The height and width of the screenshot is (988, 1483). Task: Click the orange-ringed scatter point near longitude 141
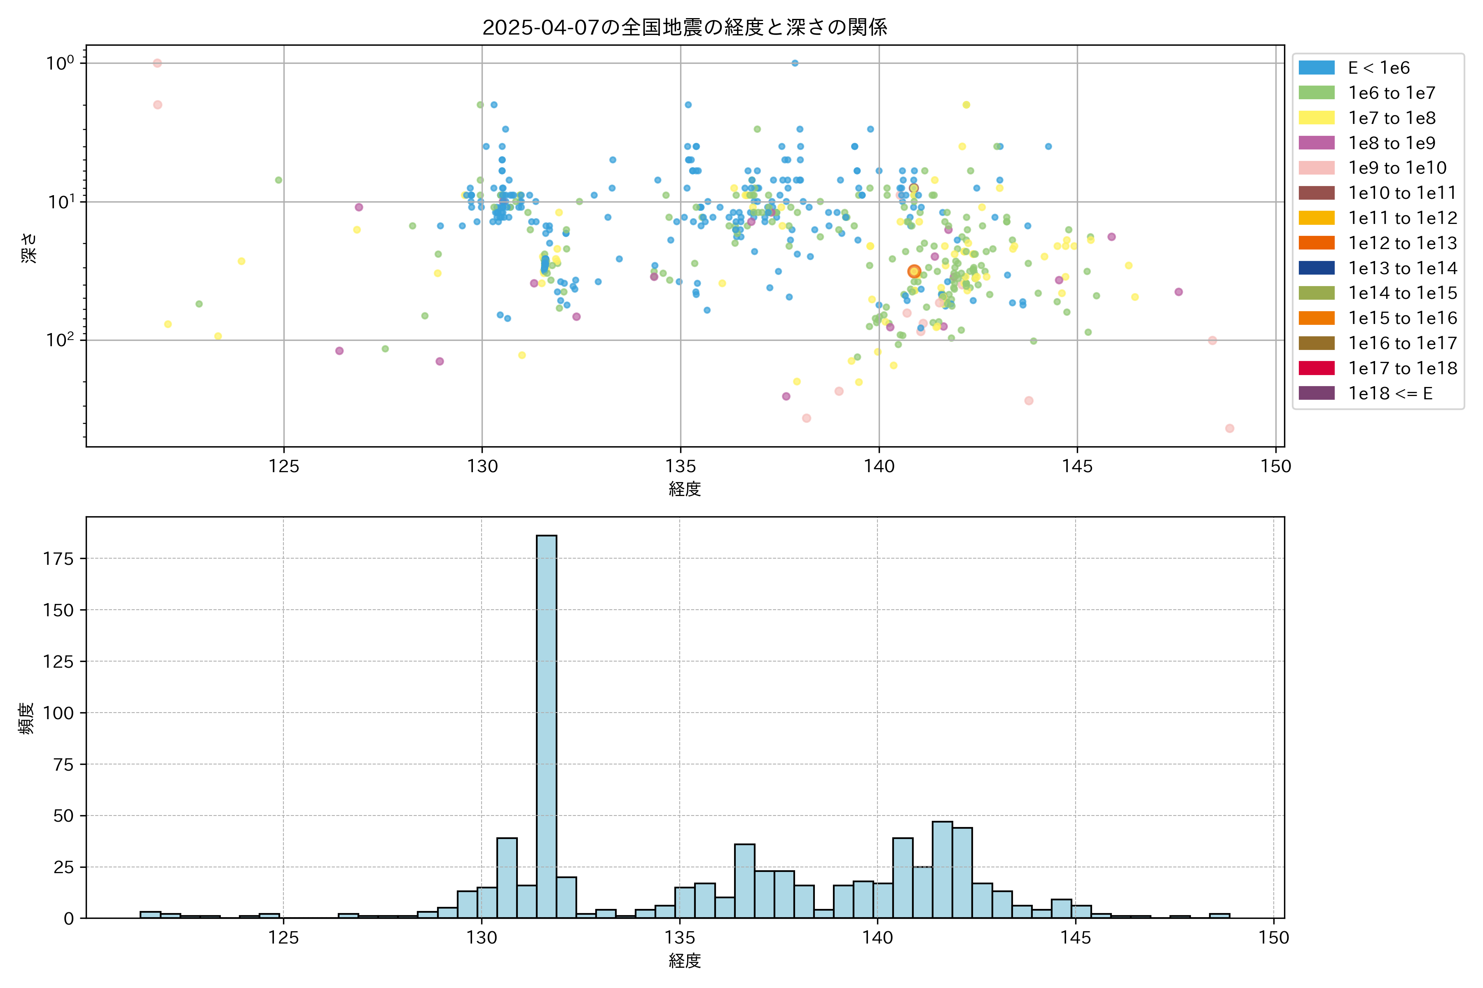click(914, 272)
